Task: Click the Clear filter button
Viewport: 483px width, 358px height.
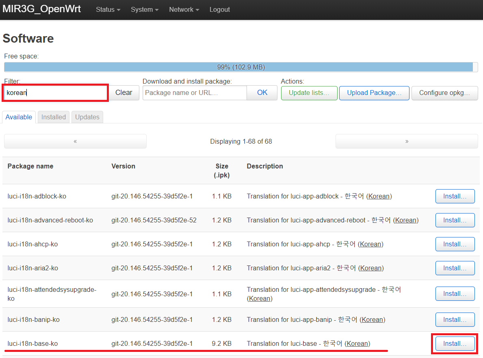Action: pos(123,93)
